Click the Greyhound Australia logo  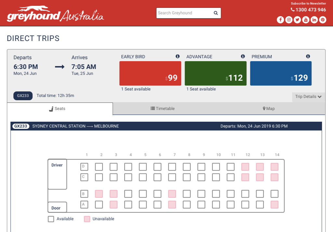coord(55,14)
